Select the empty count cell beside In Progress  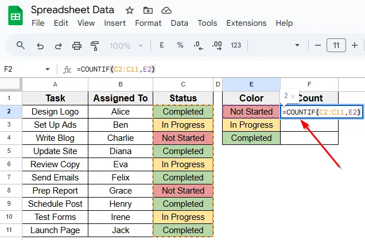pyautogui.click(x=309, y=125)
